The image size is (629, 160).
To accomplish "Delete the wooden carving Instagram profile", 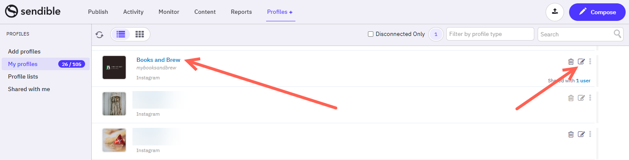I will [571, 98].
